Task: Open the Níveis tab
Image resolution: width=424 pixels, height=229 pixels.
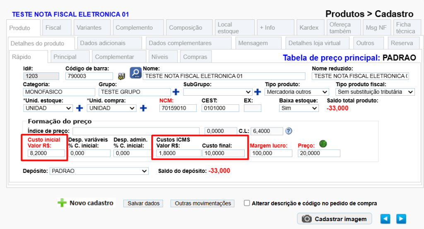Action: 163,57
